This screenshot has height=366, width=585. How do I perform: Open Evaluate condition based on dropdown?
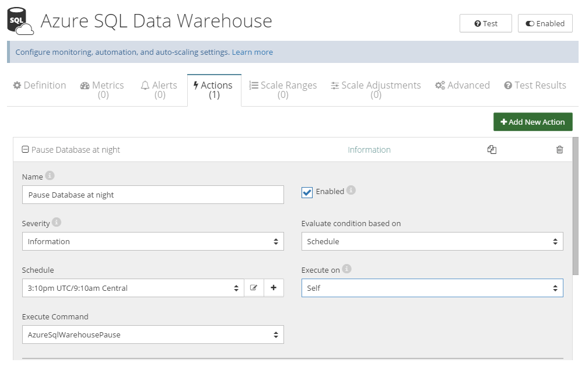432,241
